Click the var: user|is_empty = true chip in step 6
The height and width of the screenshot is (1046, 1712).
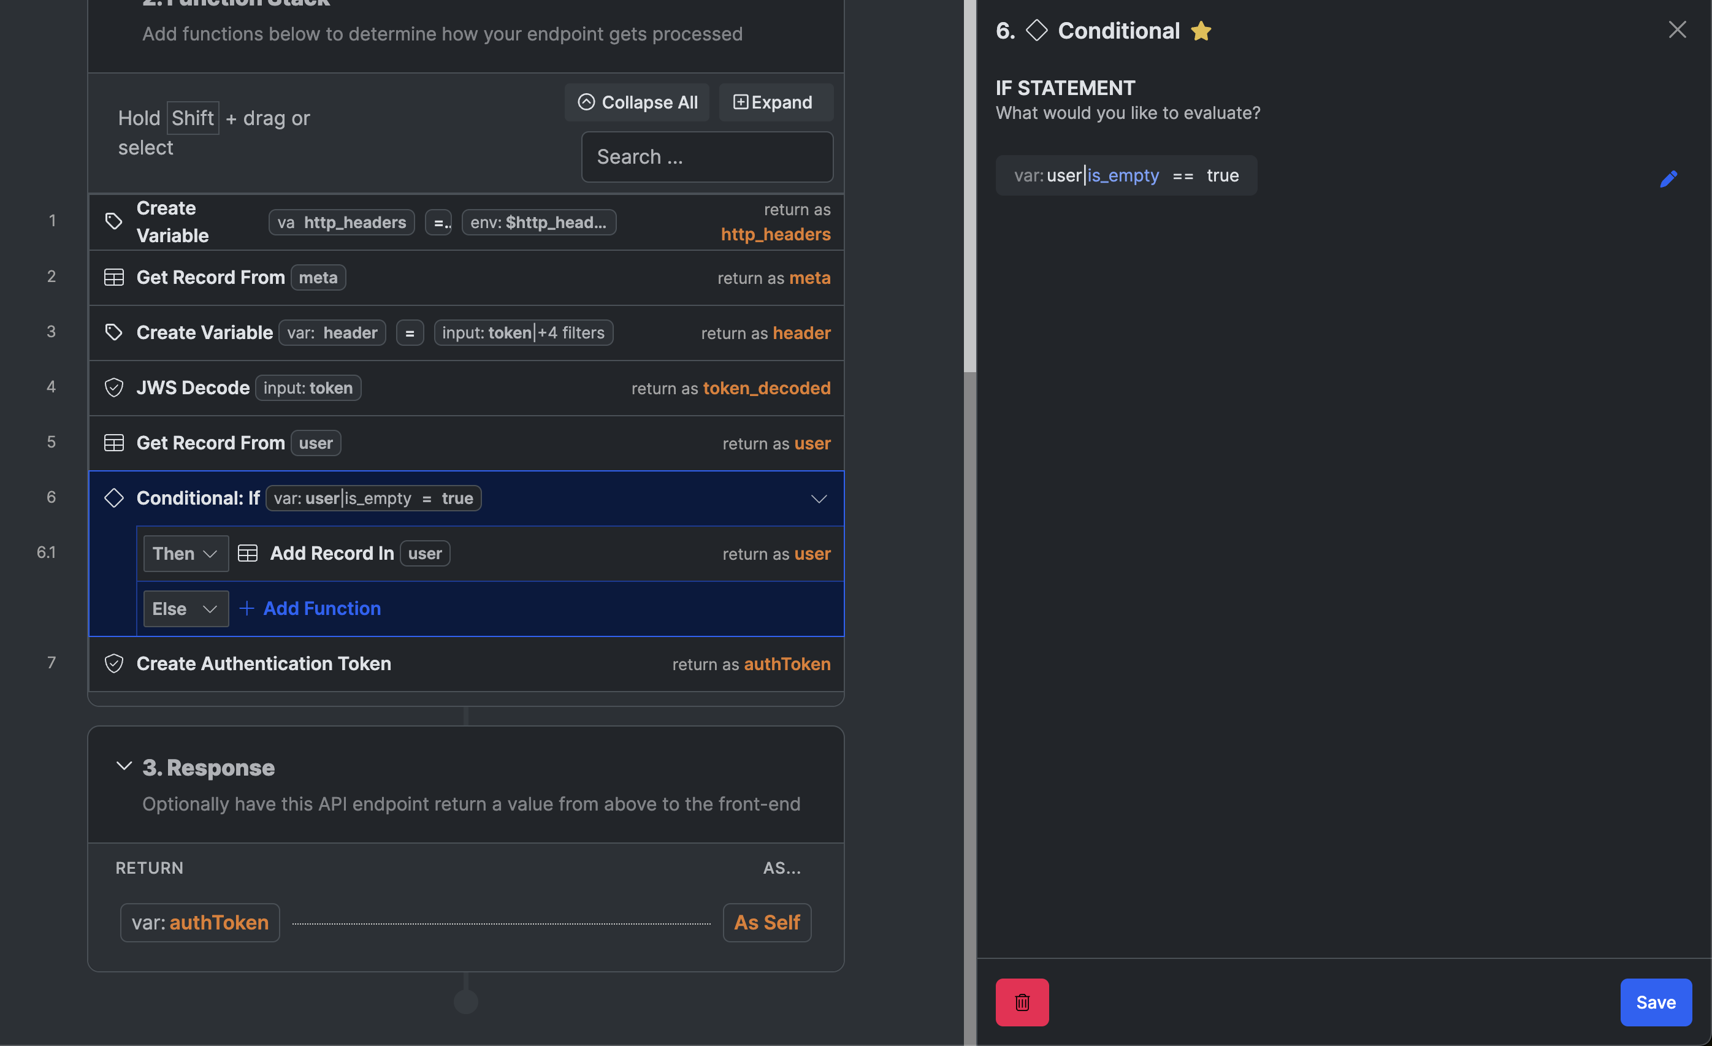pyautogui.click(x=373, y=498)
